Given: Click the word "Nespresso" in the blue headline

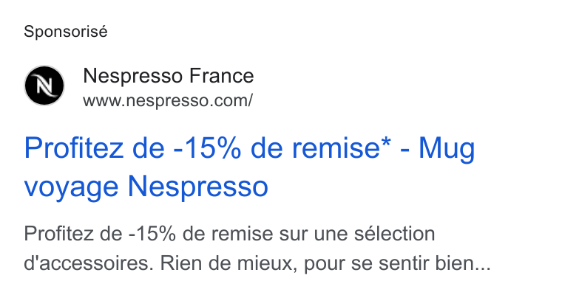Looking at the screenshot, I should (x=198, y=186).
